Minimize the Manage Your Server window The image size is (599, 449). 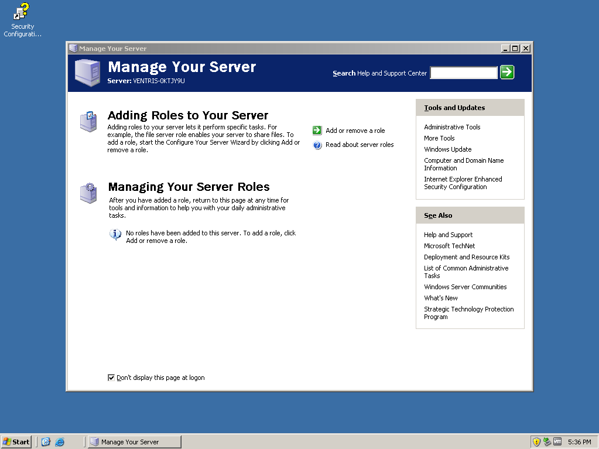point(505,49)
